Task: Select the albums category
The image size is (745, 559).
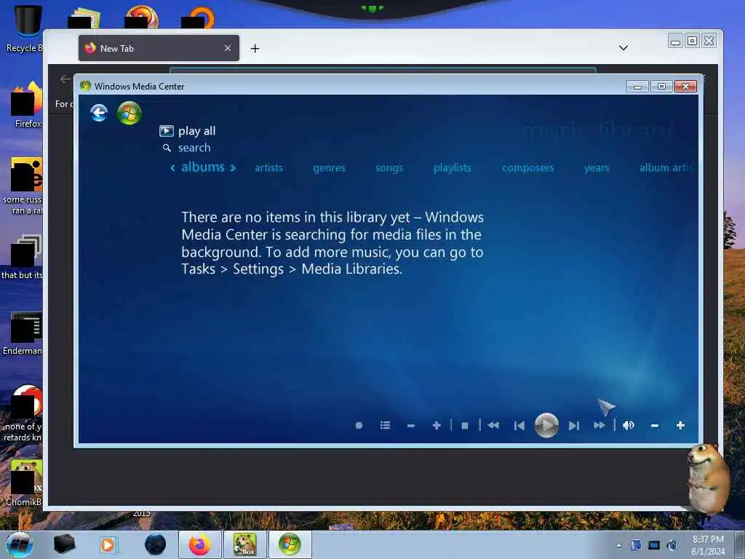Action: (203, 167)
